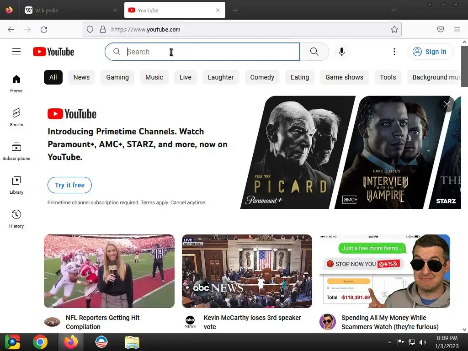Open History in the sidebar
The width and height of the screenshot is (468, 351).
[x=16, y=219]
